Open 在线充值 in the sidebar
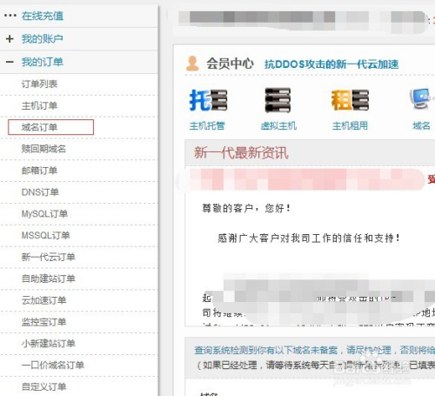 tap(43, 16)
